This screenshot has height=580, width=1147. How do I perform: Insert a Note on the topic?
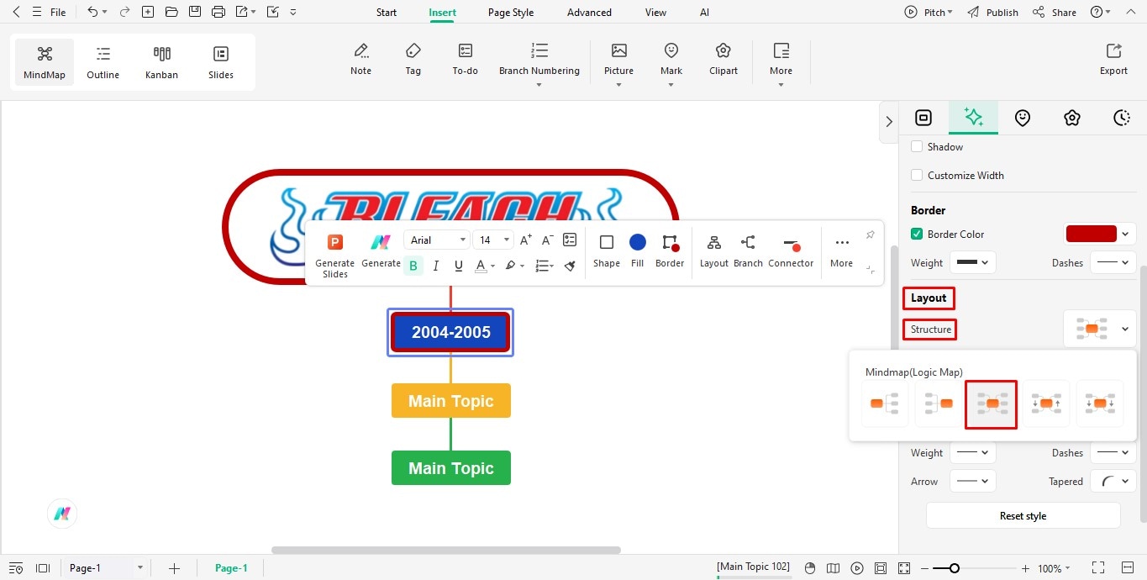point(361,59)
